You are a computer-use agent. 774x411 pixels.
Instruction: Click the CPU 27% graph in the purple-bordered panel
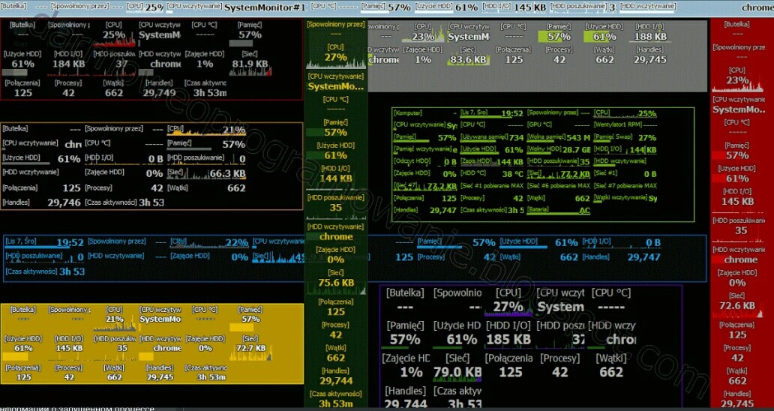[508, 306]
